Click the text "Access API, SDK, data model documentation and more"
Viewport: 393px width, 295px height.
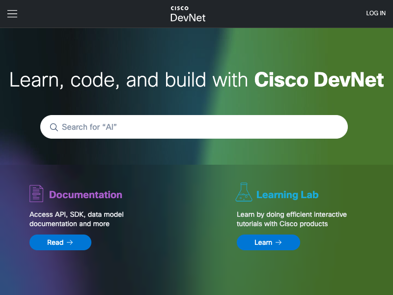coord(77,219)
